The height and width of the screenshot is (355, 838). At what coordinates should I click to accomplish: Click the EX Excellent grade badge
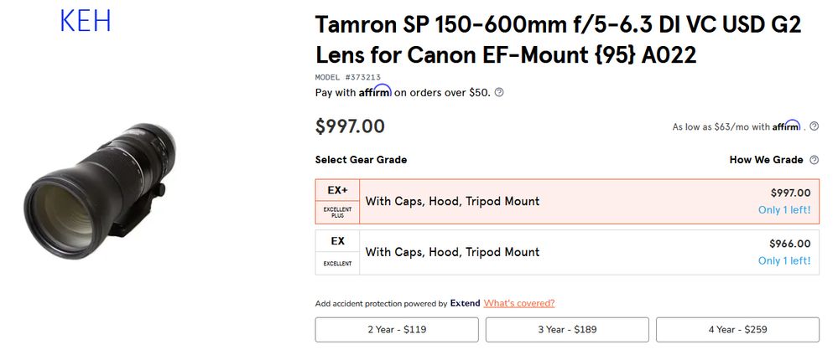[337, 252]
